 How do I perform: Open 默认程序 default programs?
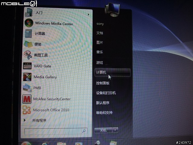click(103, 103)
